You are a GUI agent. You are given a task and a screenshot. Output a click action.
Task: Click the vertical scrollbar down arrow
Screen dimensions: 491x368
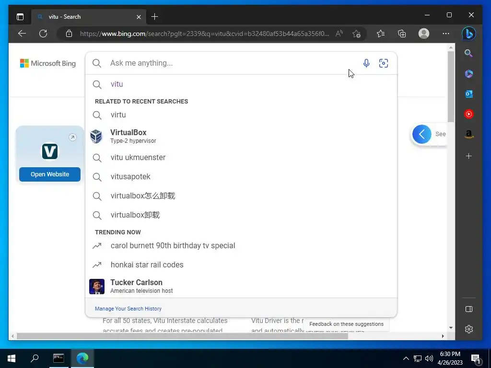451,328
